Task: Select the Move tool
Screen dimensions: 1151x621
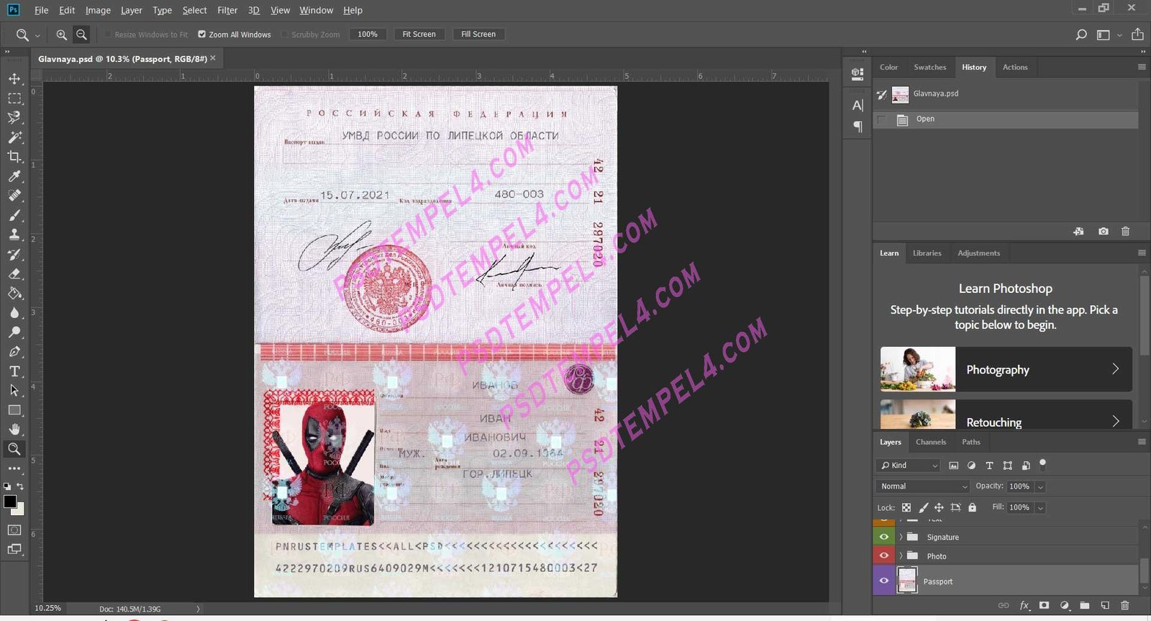Action: tap(14, 78)
